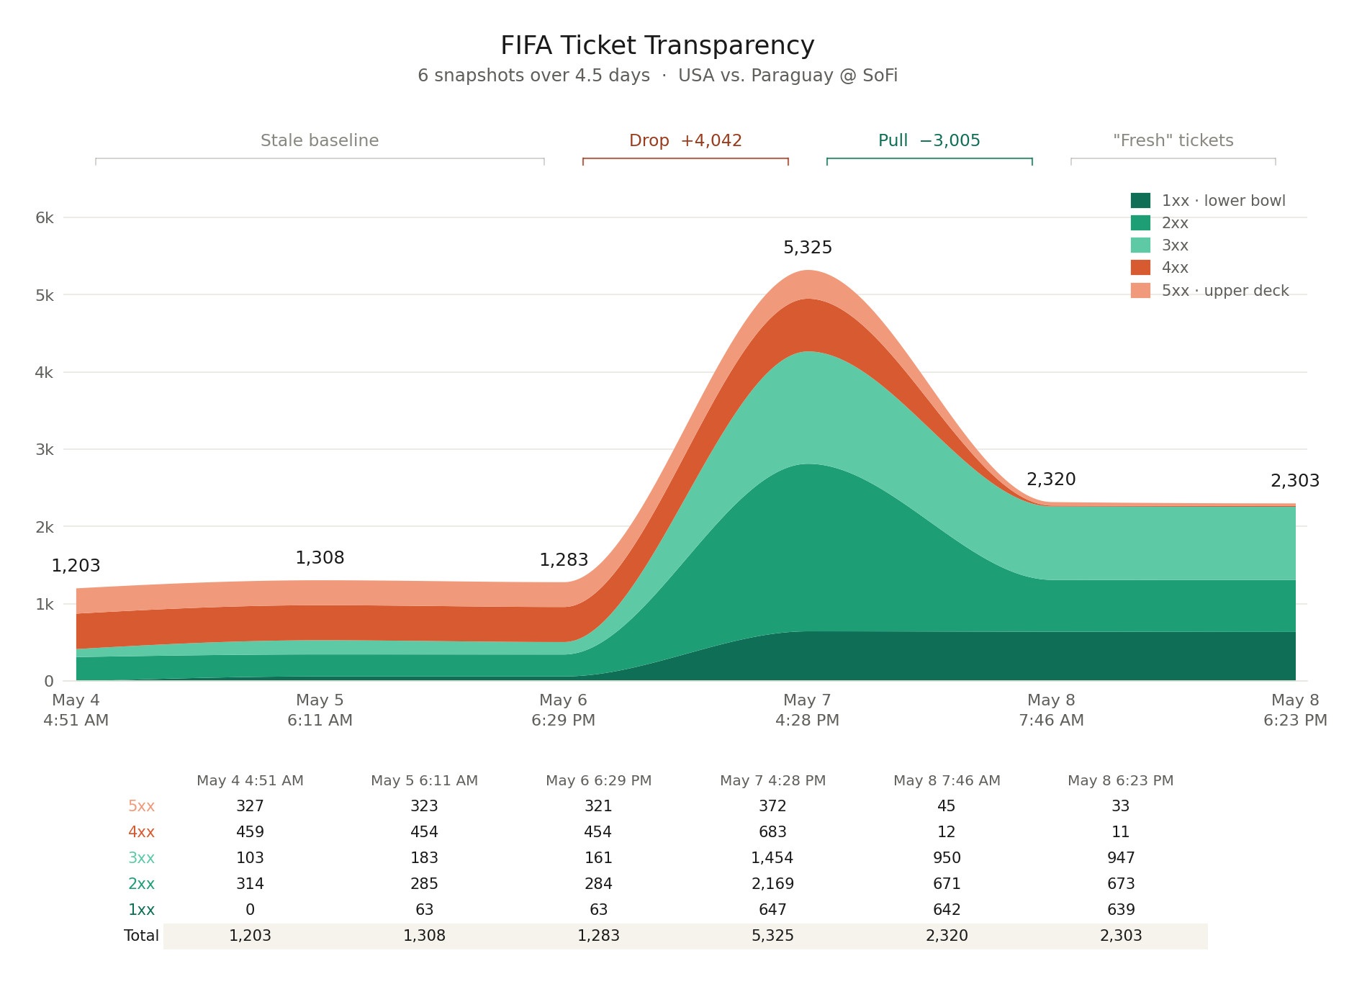Click the 1,308 data label on chart
This screenshot has width=1362, height=984.
(x=320, y=558)
